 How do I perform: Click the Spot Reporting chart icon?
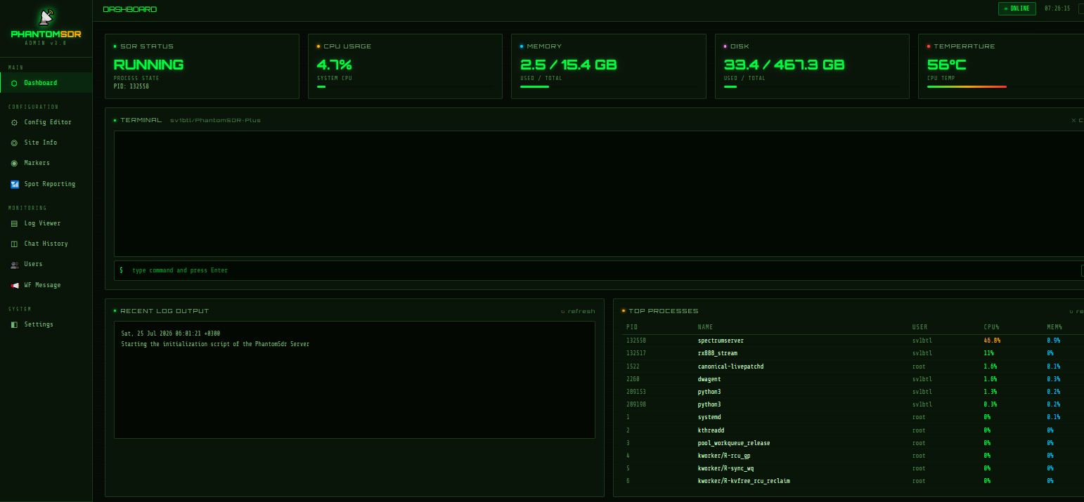[14, 184]
